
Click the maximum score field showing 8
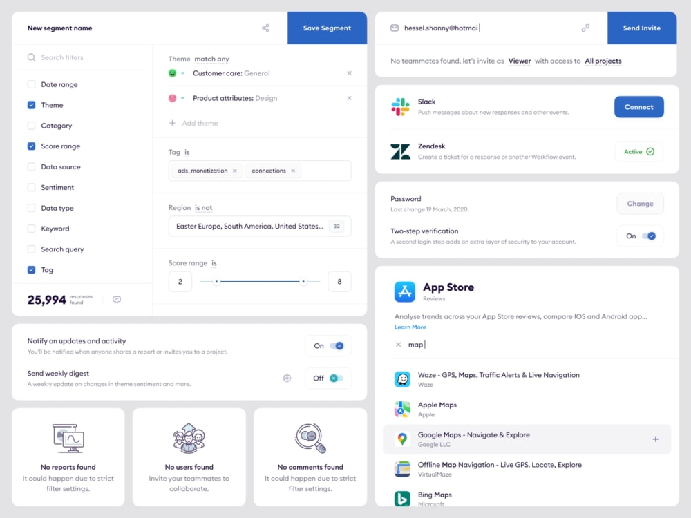click(339, 282)
